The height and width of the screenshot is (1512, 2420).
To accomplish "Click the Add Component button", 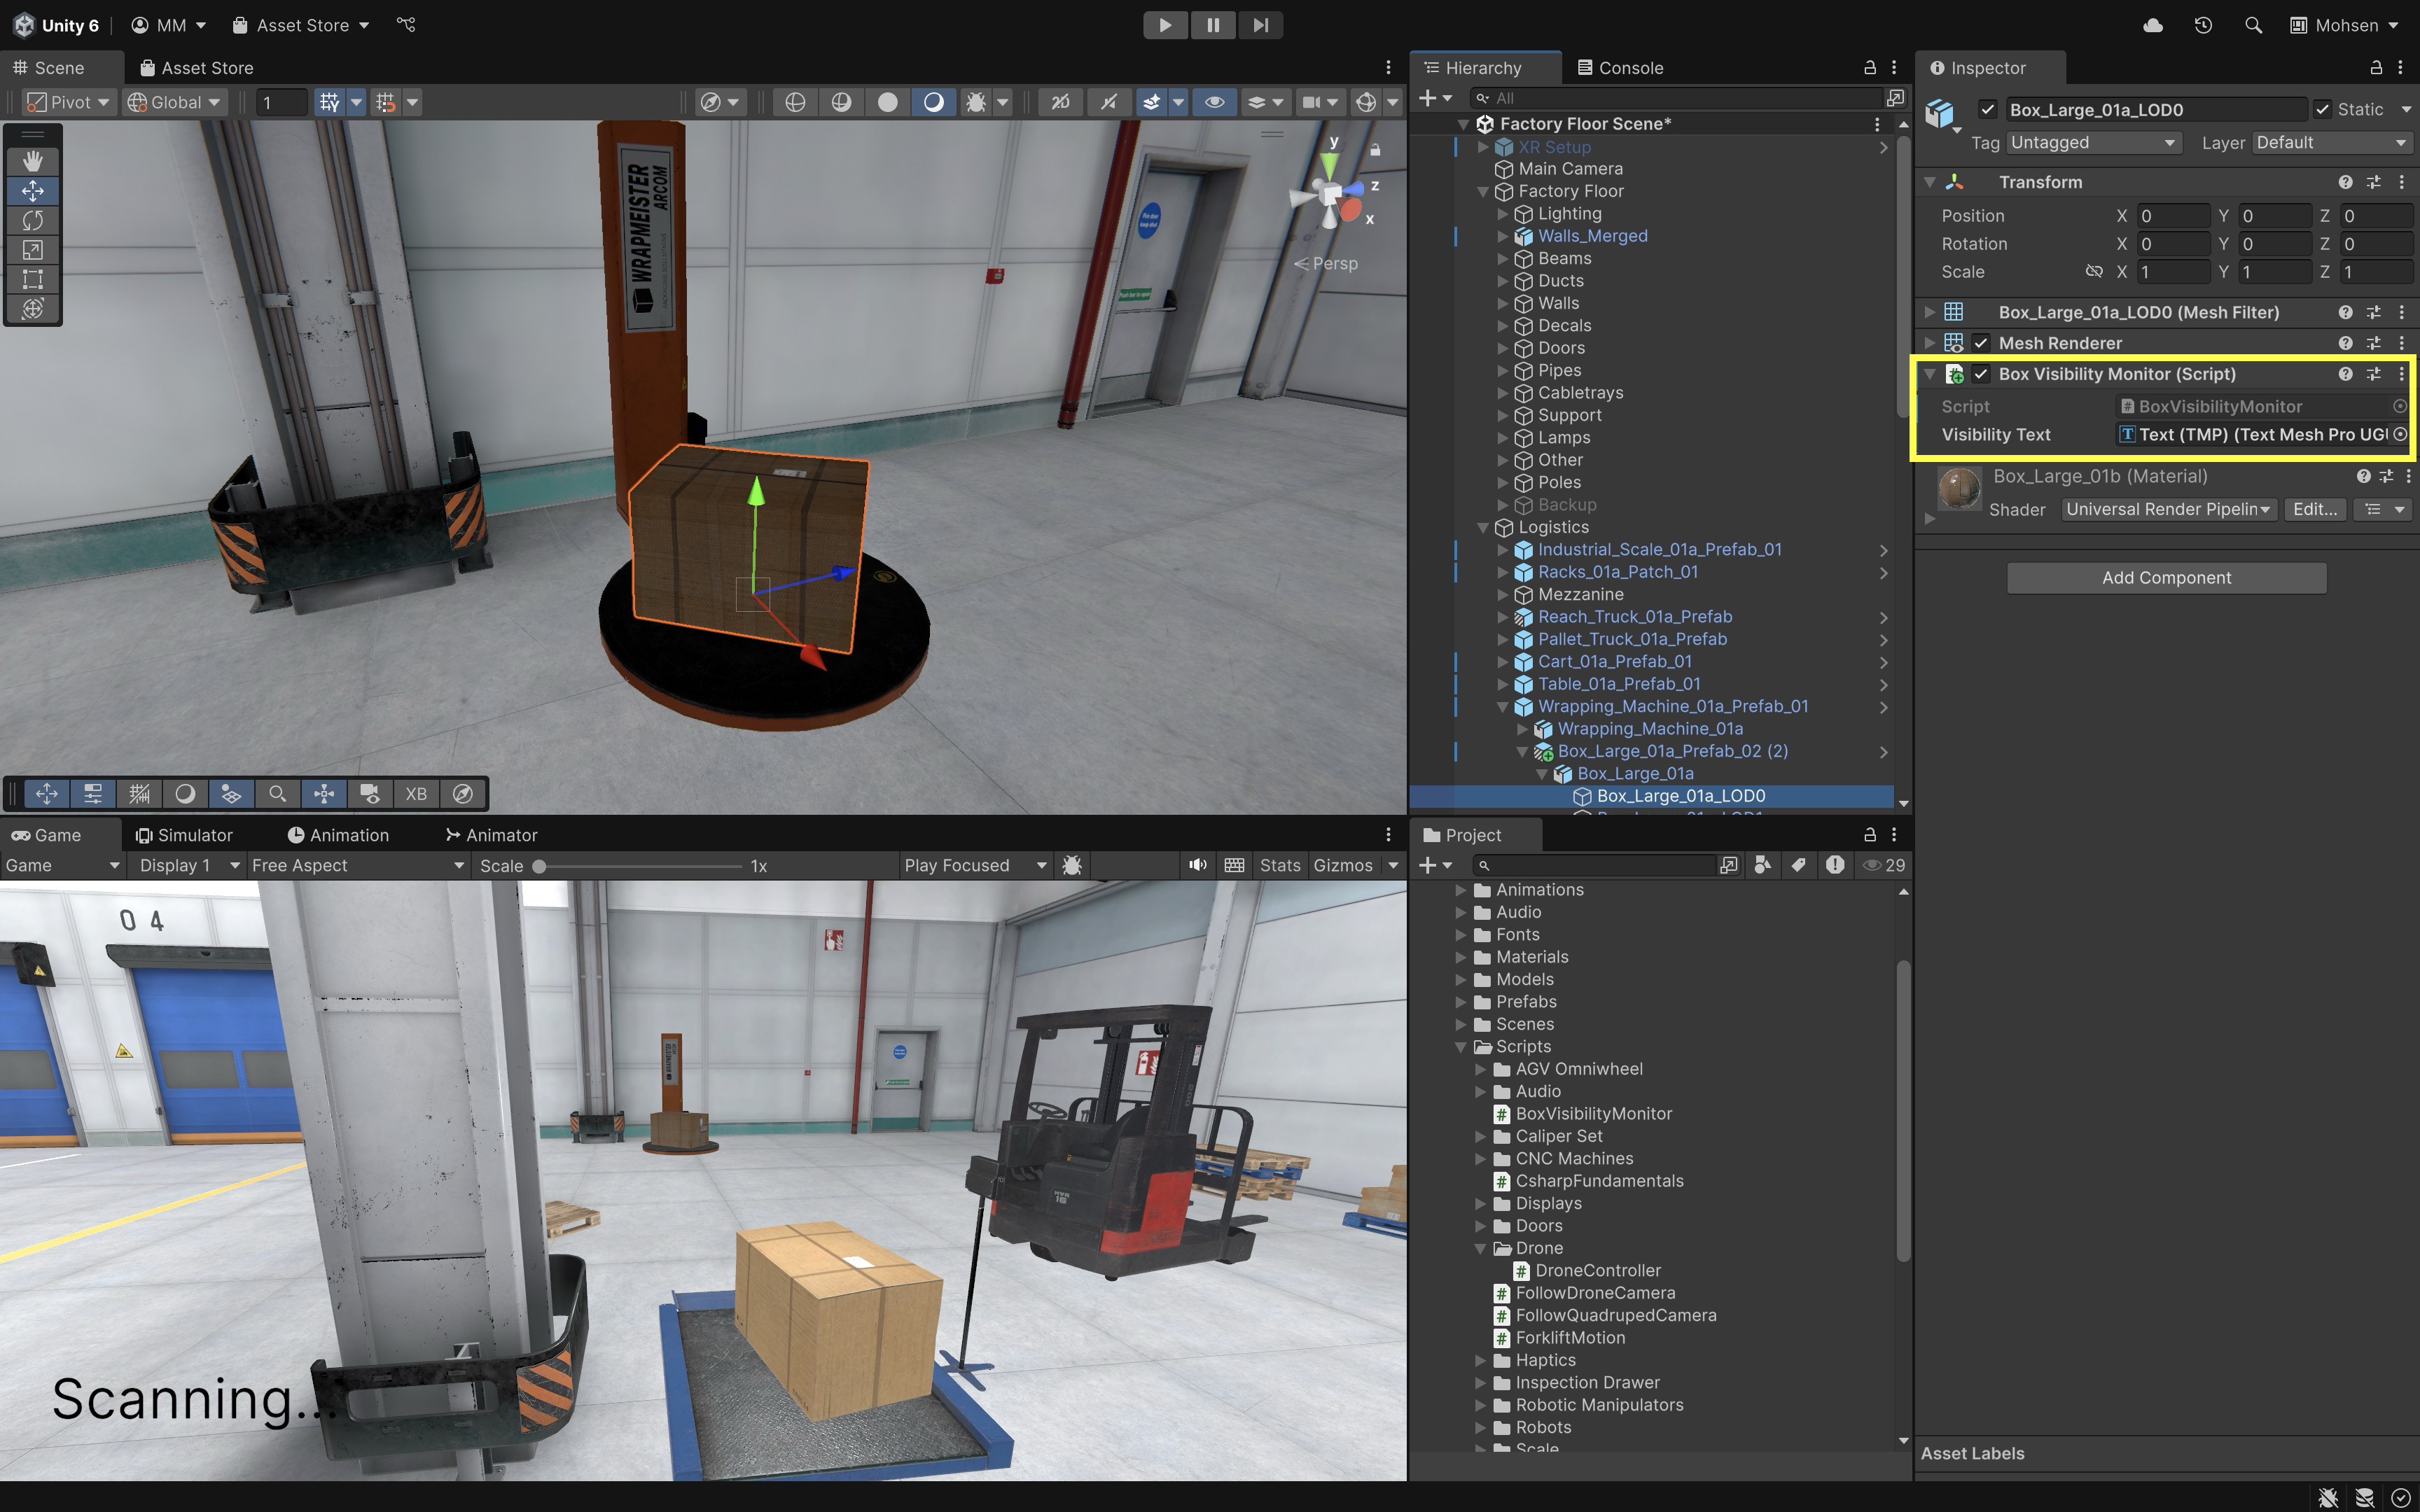I will coord(2166,578).
